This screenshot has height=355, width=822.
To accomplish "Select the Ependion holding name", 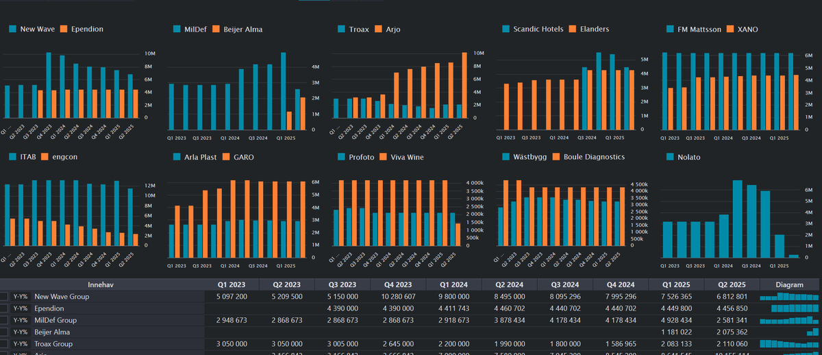I will [x=49, y=308].
